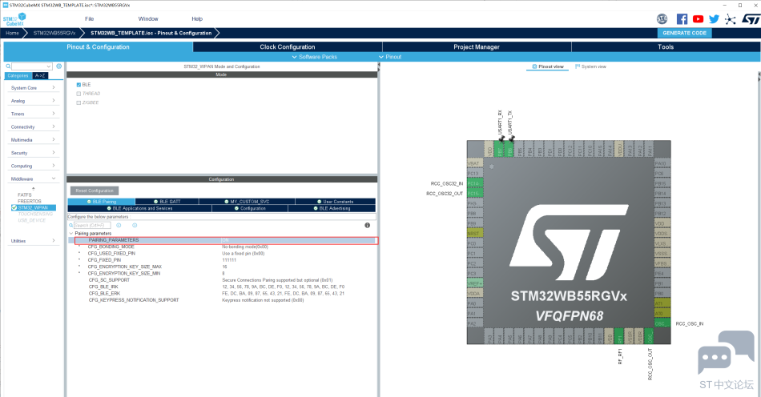Screen dimensions: 761x397
Task: Expand the Security category
Action: (x=33, y=153)
